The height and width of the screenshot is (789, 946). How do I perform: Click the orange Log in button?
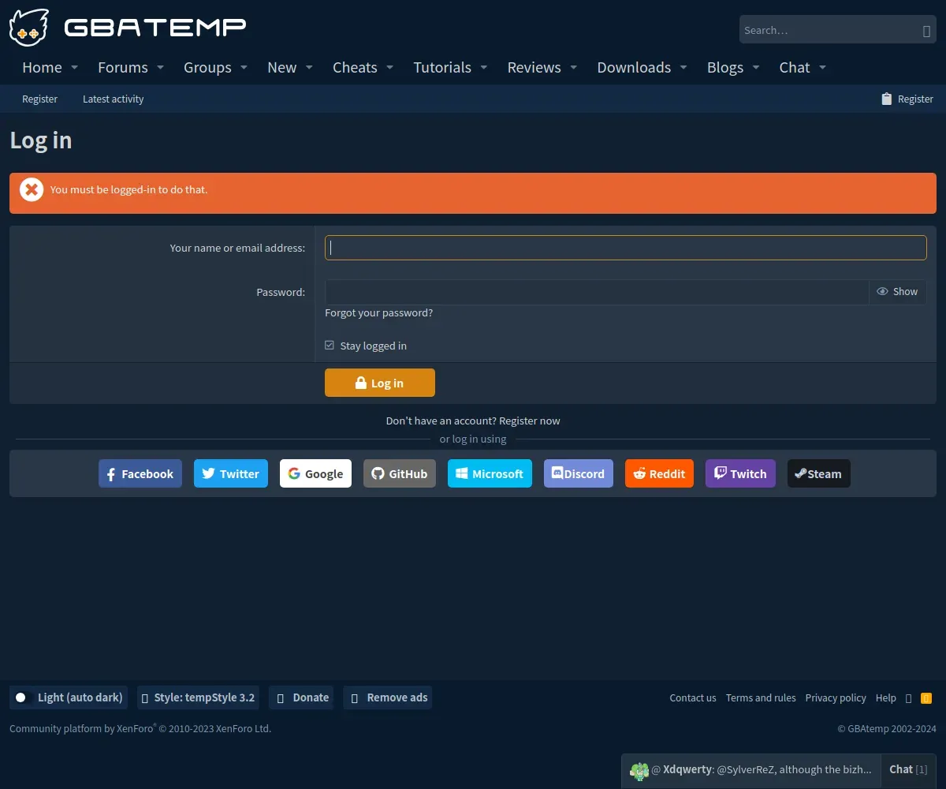coord(380,383)
